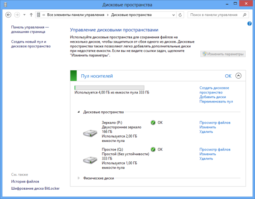The height and width of the screenshot is (199, 255).
Task: Click the 'Двухстороннее зеркало' text
Action: pyautogui.click(x=122, y=127)
